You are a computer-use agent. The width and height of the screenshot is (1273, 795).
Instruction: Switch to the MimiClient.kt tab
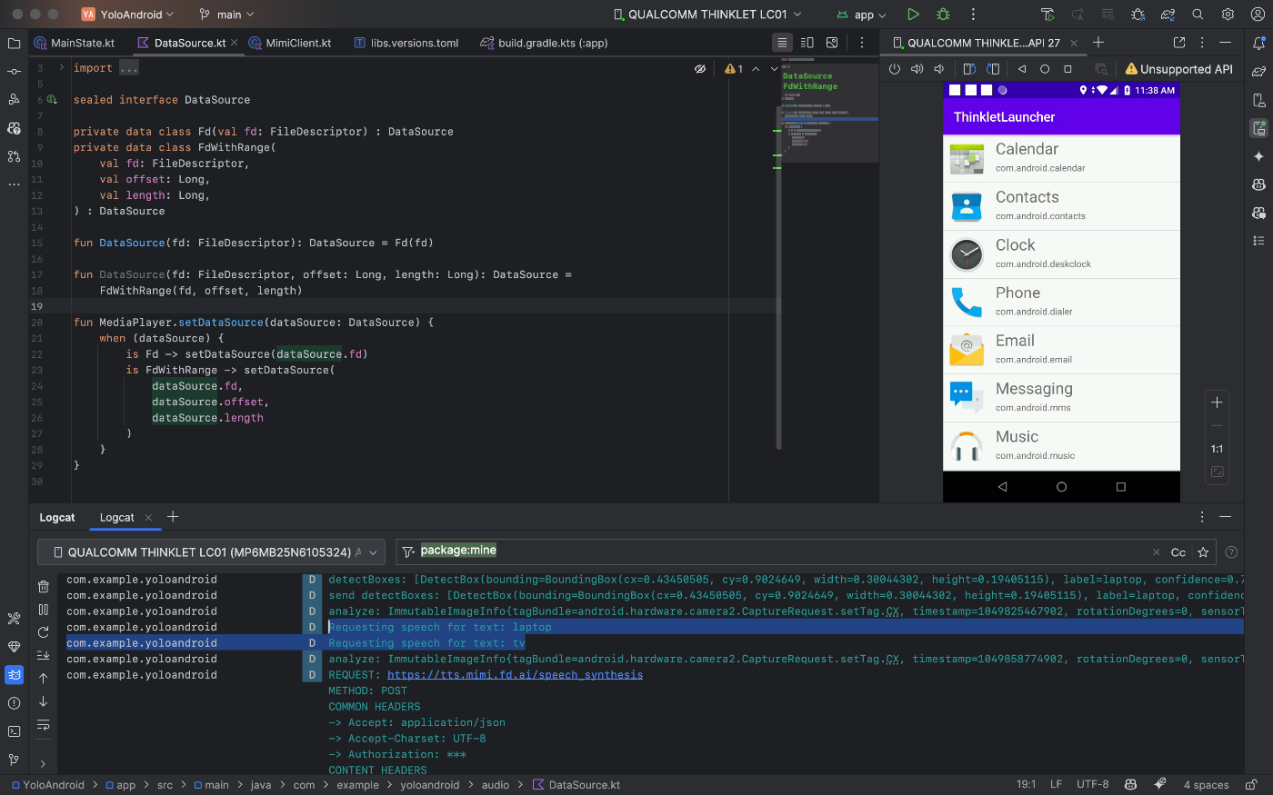[291, 43]
